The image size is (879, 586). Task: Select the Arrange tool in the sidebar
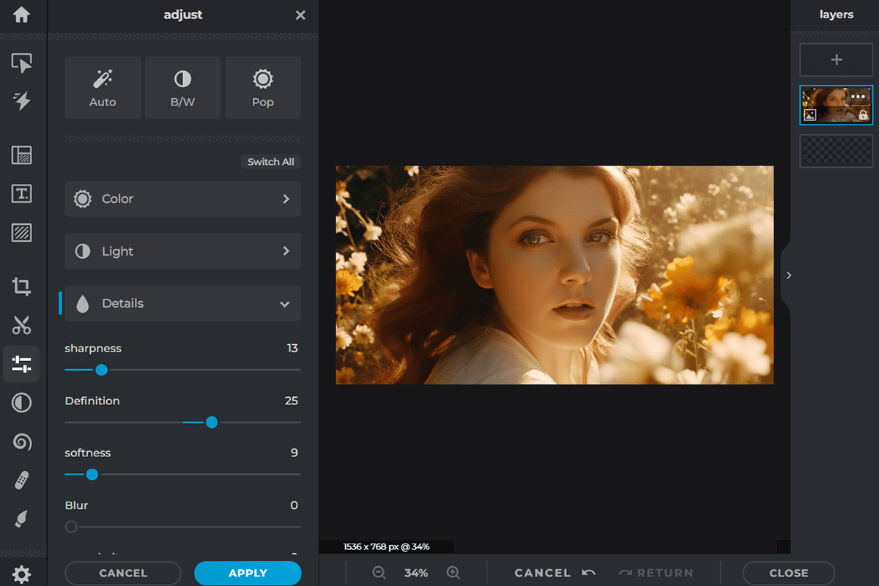click(x=22, y=63)
